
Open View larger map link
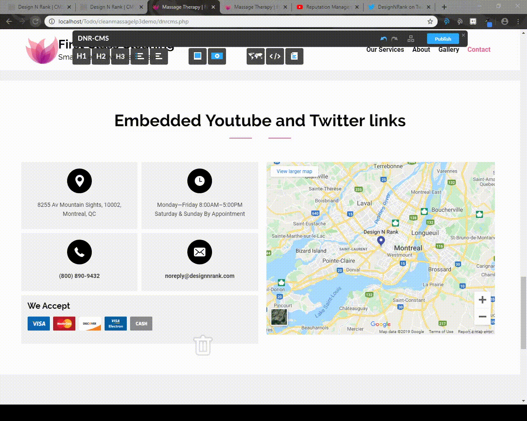point(294,171)
